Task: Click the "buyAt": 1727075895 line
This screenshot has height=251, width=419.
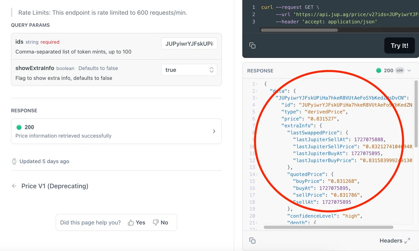Action: pos(322,188)
